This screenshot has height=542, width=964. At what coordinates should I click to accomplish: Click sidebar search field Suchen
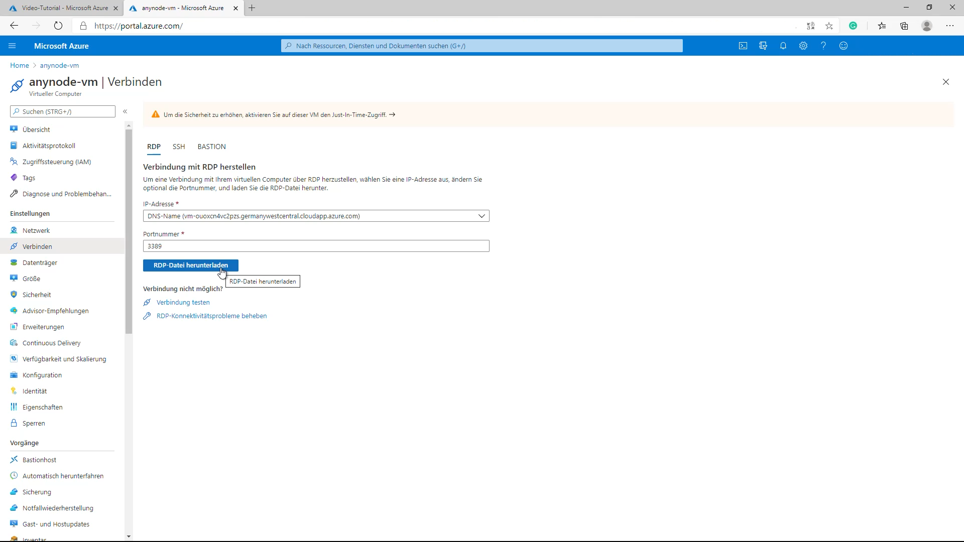point(63,111)
